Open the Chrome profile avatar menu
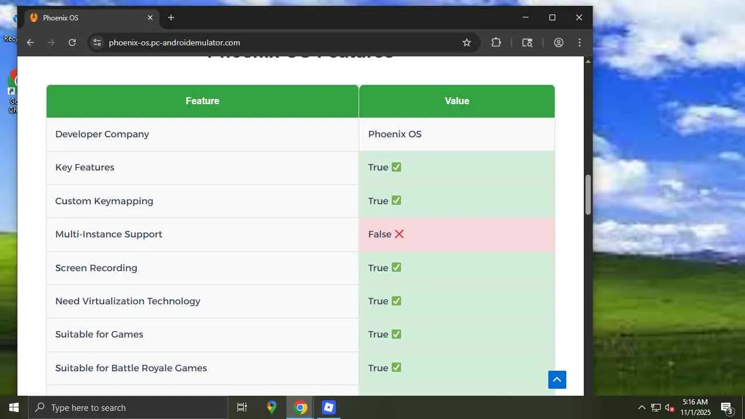Viewport: 745px width, 419px height. pos(559,42)
